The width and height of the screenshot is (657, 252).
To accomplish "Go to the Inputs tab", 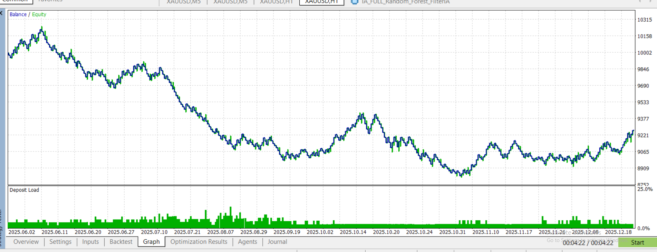I will tap(90, 242).
